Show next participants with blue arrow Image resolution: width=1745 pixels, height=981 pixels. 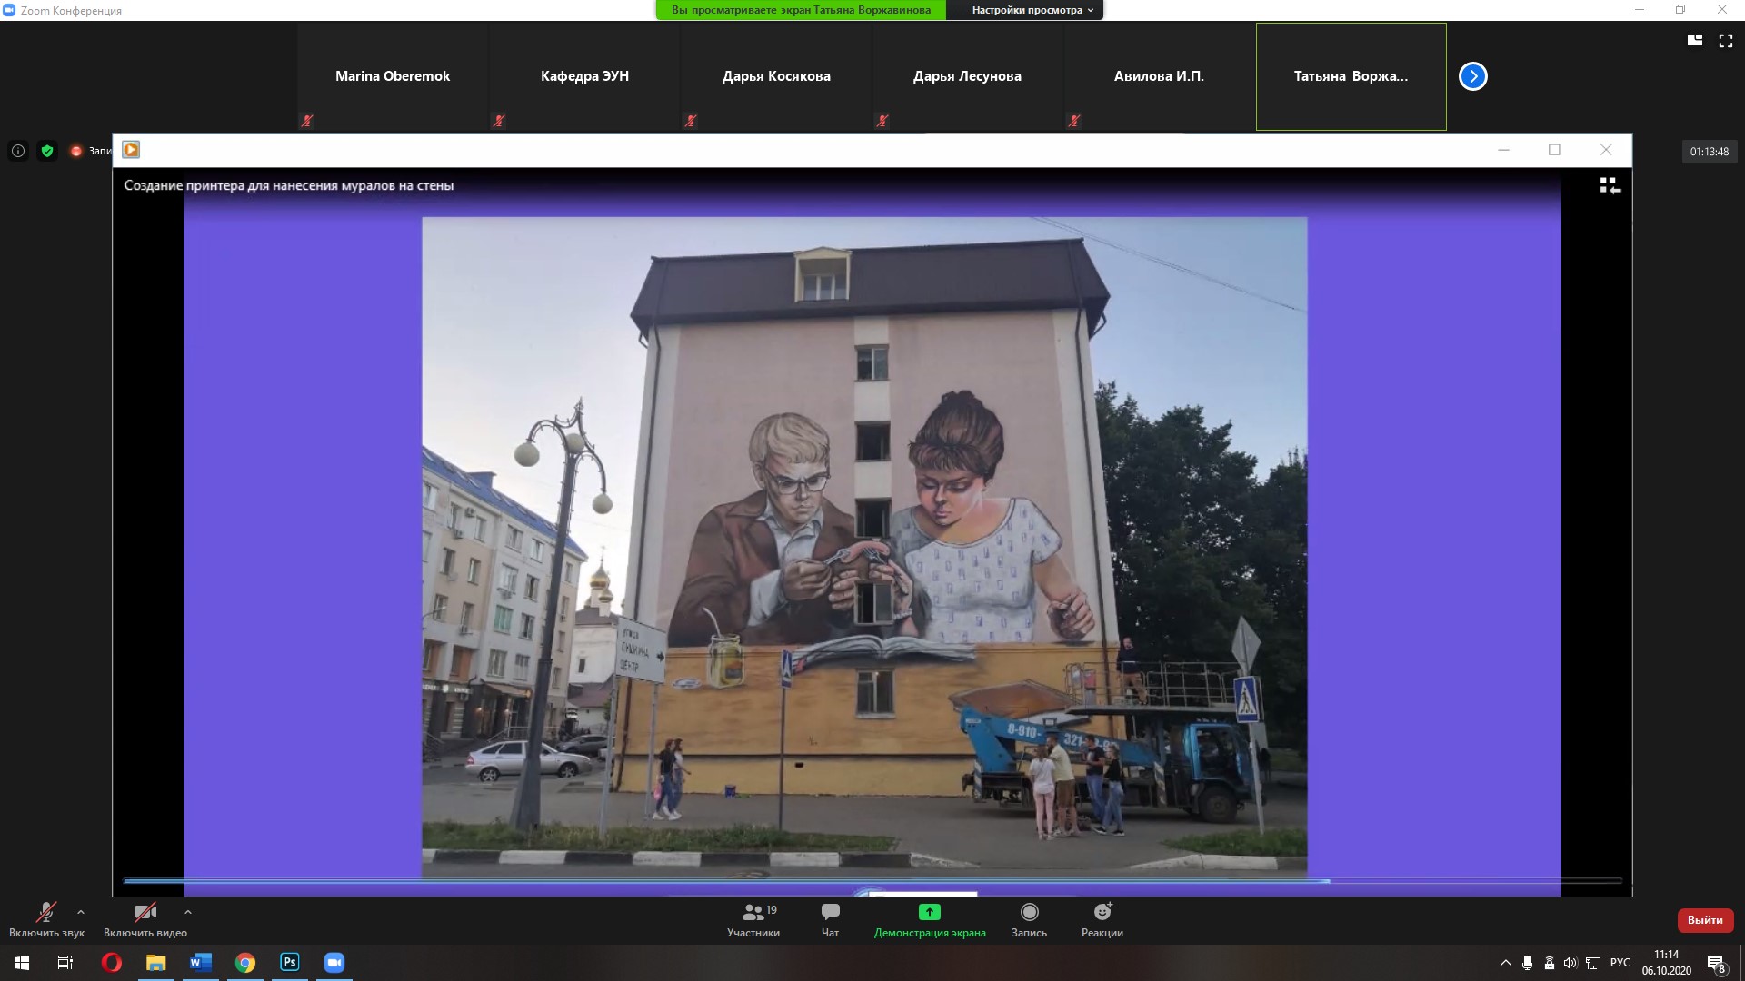point(1473,76)
